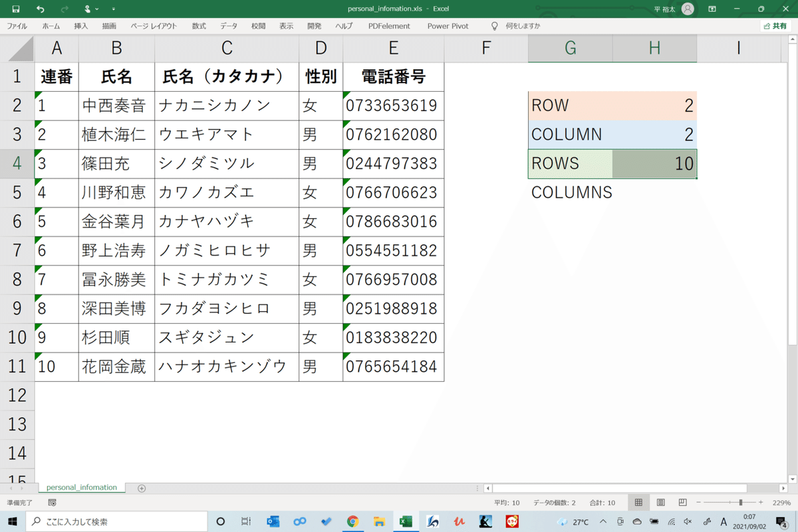Viewport: 798px width, 532px height.
Task: Open Chrome from taskbar
Action: [x=352, y=521]
